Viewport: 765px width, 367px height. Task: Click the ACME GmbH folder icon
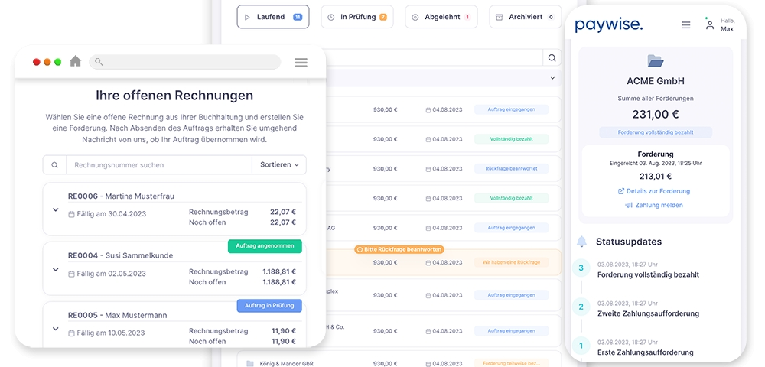655,60
